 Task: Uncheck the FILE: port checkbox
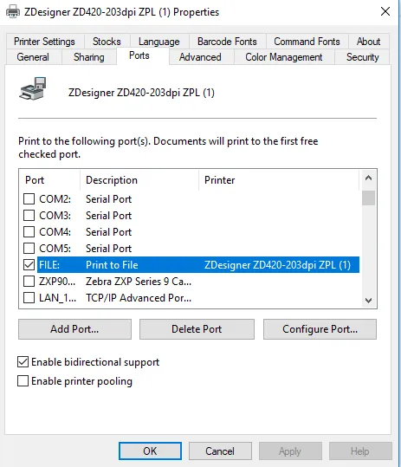[x=29, y=265]
